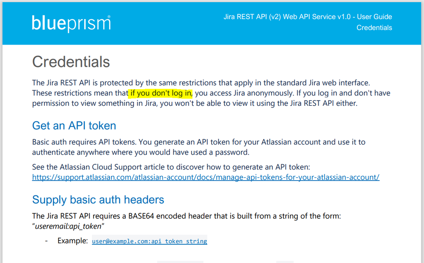Click the italic 'useremail:api_token' text

[69, 226]
